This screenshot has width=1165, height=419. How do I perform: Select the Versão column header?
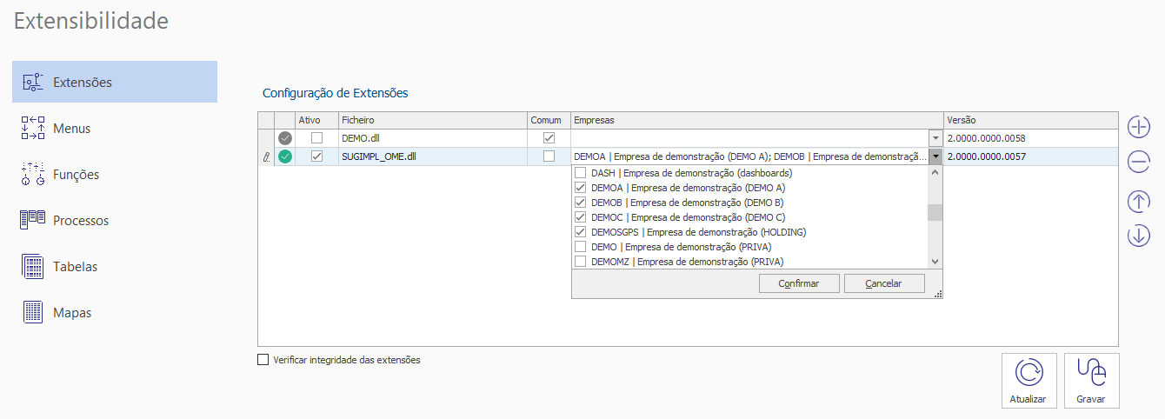coord(1030,120)
